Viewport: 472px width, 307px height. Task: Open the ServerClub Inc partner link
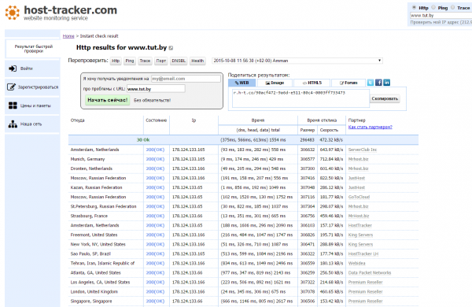point(363,150)
